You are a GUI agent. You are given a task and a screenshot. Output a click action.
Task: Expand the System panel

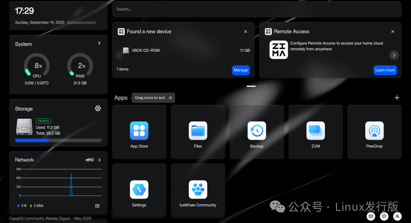99,43
